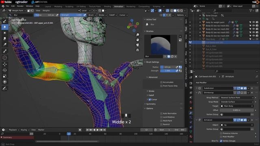Open the Render menu
Screen dimensions: 260x146
coord(20,6)
